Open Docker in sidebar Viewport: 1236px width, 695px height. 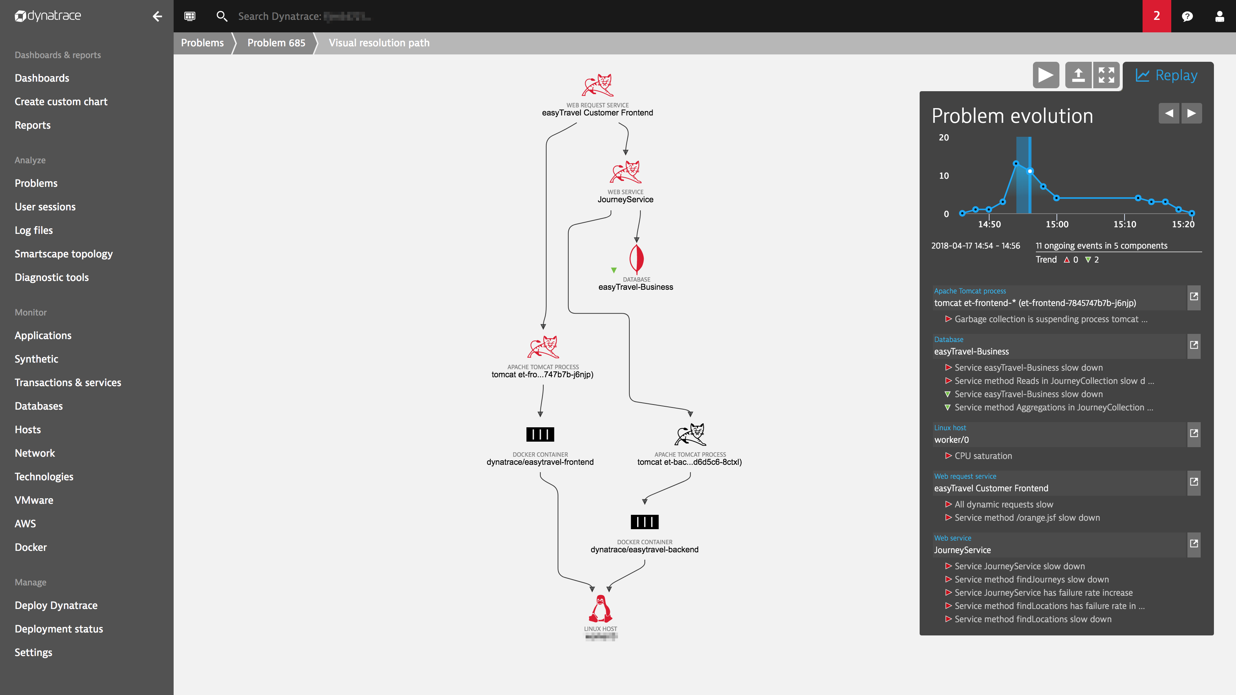point(31,547)
